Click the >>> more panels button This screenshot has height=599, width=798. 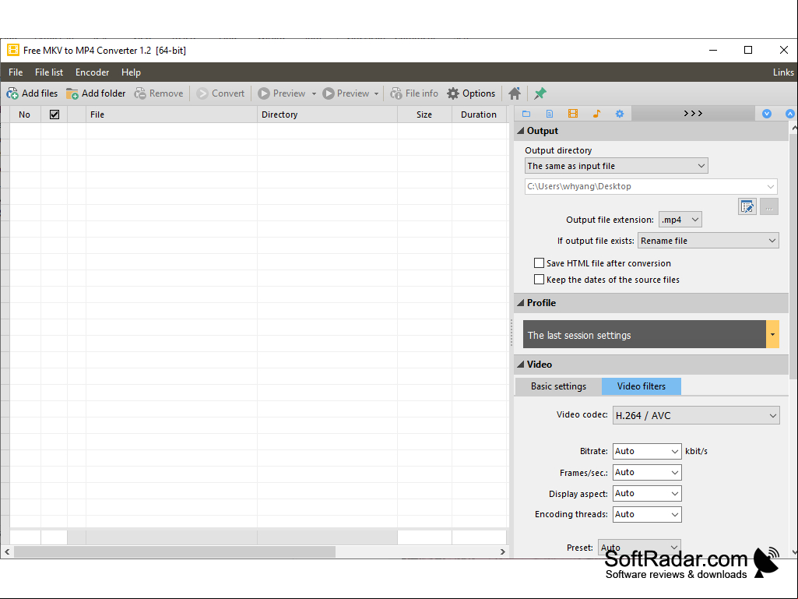693,114
